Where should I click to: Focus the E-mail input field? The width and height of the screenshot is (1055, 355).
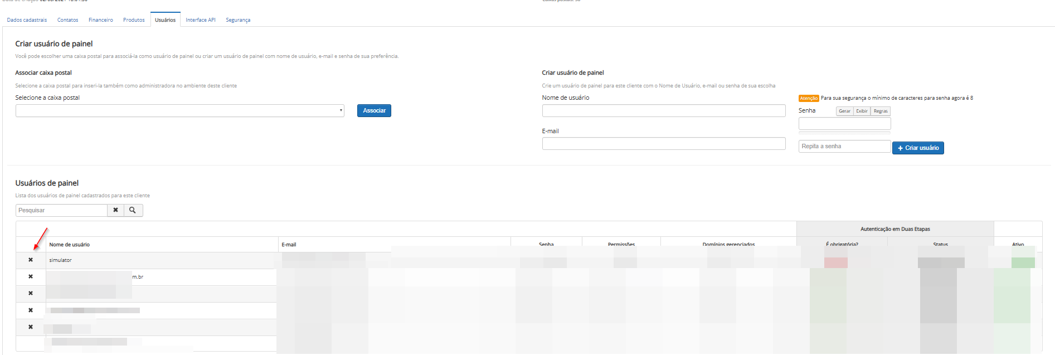(664, 144)
